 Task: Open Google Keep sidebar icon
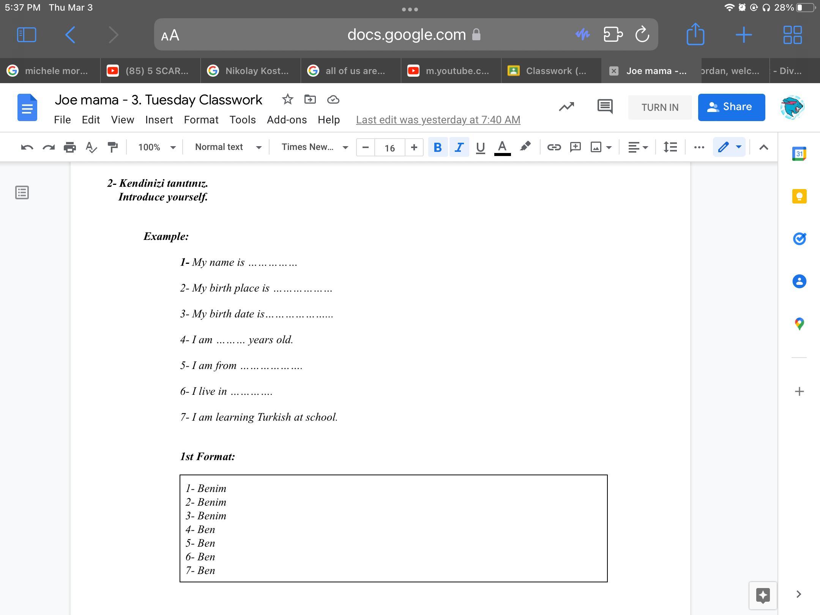click(799, 197)
